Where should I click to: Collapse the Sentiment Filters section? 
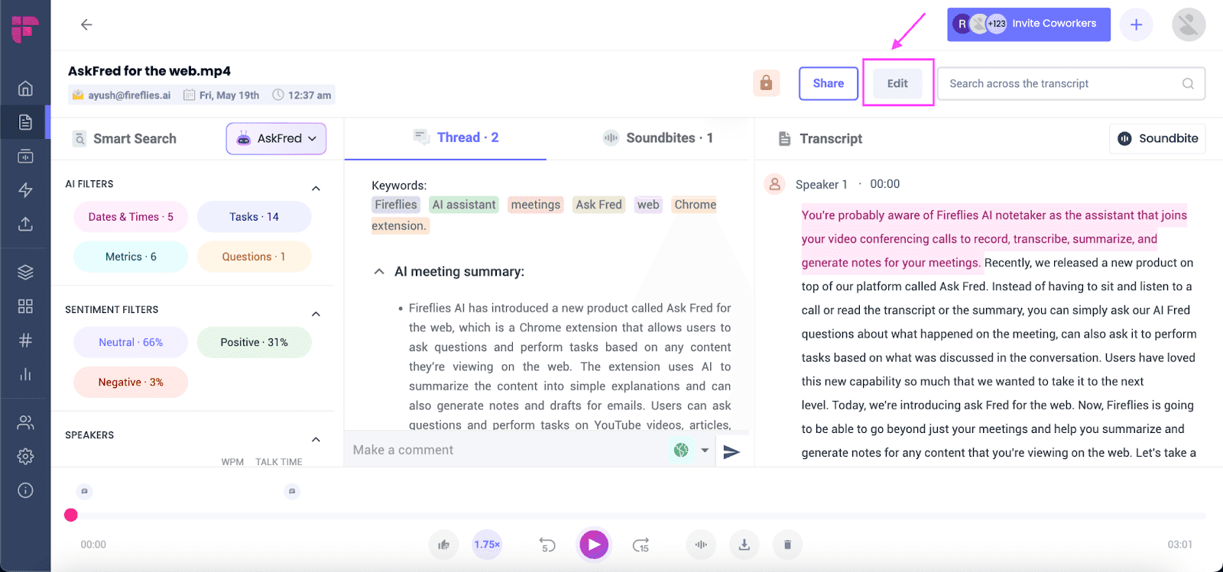coord(316,314)
